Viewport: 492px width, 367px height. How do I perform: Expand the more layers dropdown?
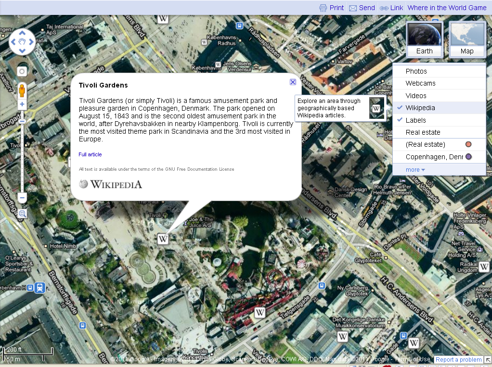pos(415,170)
